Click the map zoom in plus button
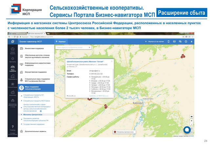This screenshot has width=213, height=146. 191,120
